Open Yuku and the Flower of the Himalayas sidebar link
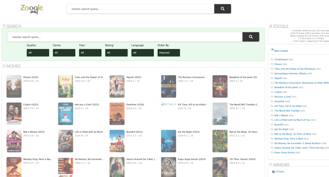329x177 pixels. click(295, 69)
